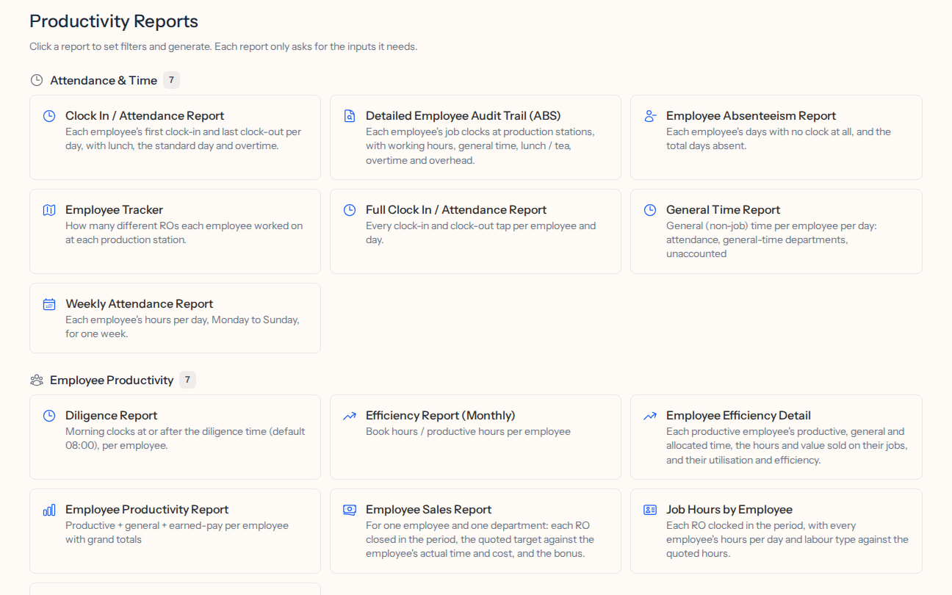Viewport: 952px width, 595px height.
Task: Click the map icon on Employee Tracker
Action: [49, 210]
